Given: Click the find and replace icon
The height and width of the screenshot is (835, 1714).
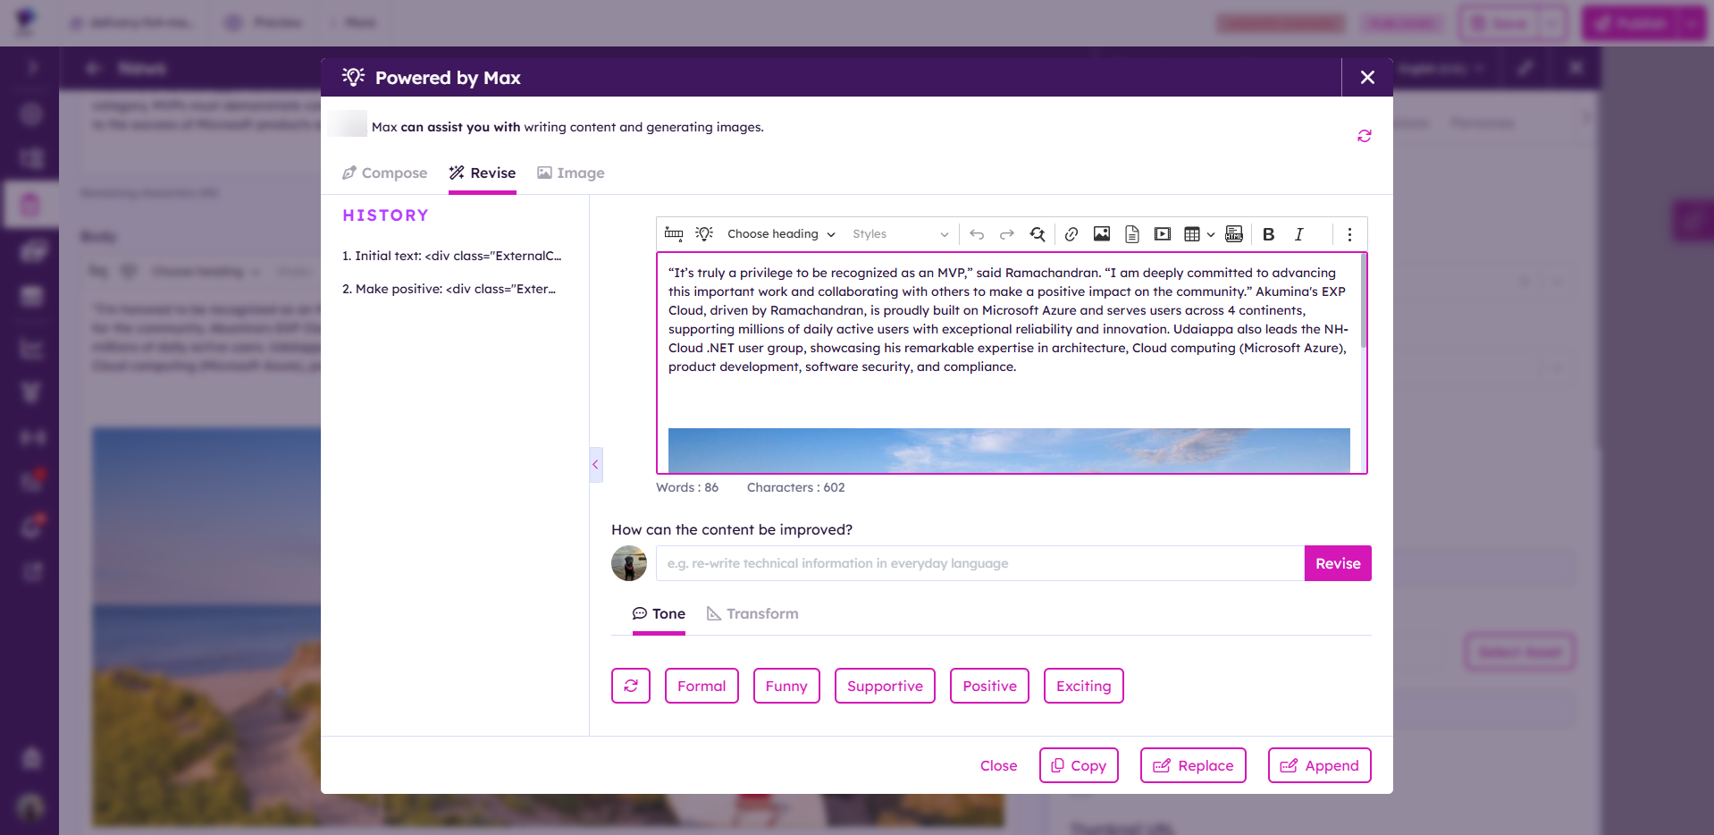Looking at the screenshot, I should 1038,234.
